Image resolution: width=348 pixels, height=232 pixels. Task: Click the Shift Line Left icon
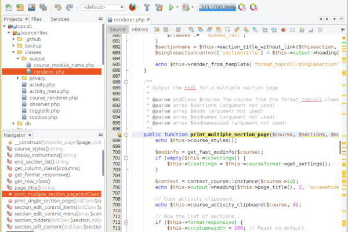pos(264,30)
